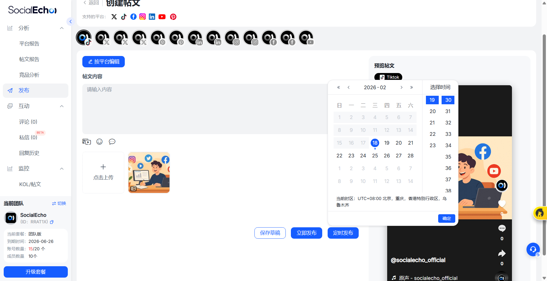Viewport: 547px width, 281px height.
Task: Select the first Facebook account avatar
Action: 269,38
